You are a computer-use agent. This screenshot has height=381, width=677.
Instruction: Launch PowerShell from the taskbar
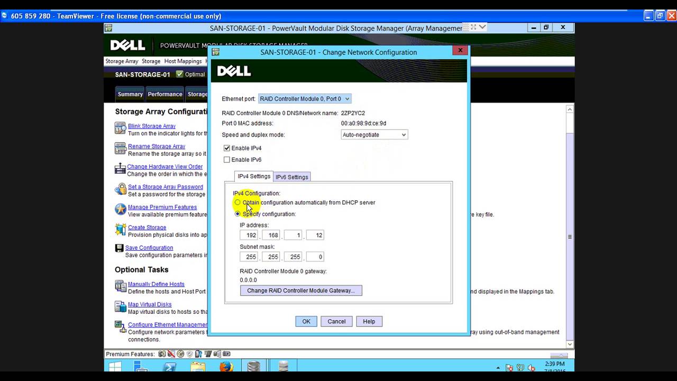coord(169,367)
